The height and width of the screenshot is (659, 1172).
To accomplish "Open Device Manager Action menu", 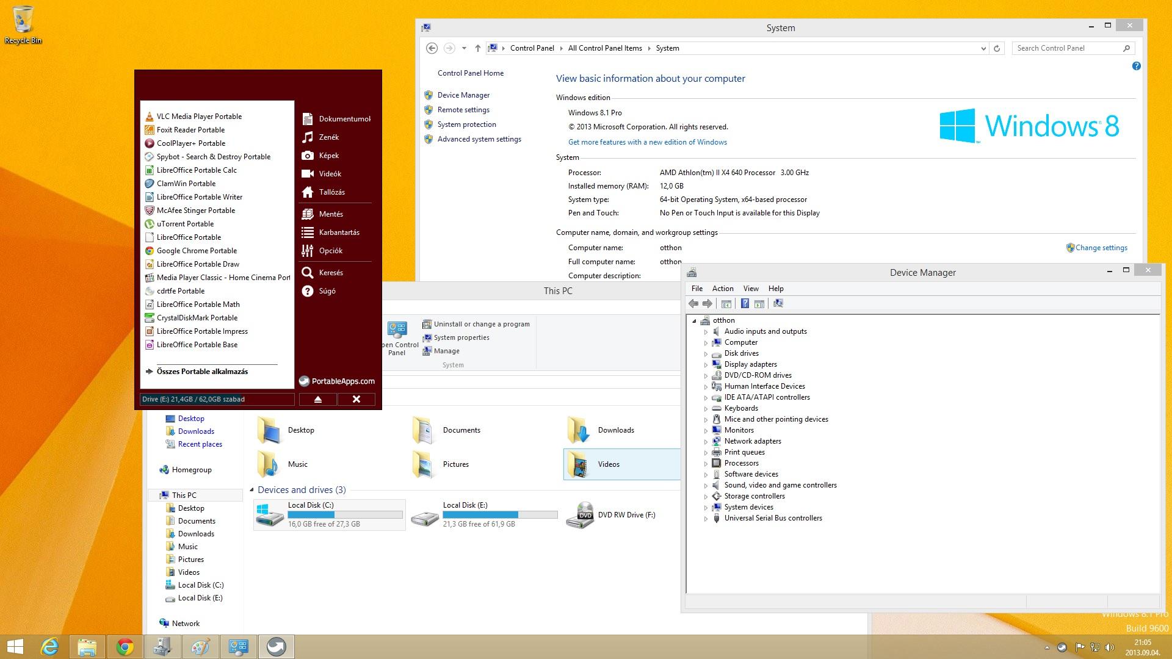I will [x=723, y=289].
